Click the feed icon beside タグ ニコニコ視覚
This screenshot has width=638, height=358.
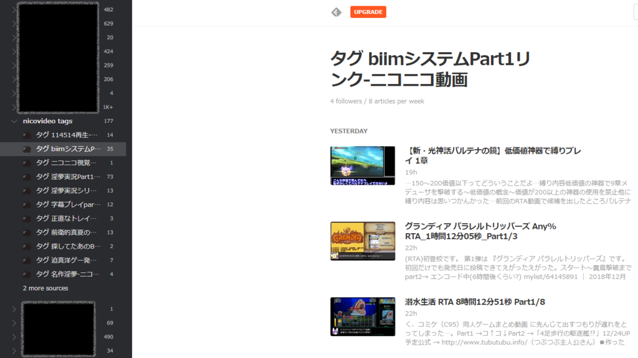(x=27, y=163)
